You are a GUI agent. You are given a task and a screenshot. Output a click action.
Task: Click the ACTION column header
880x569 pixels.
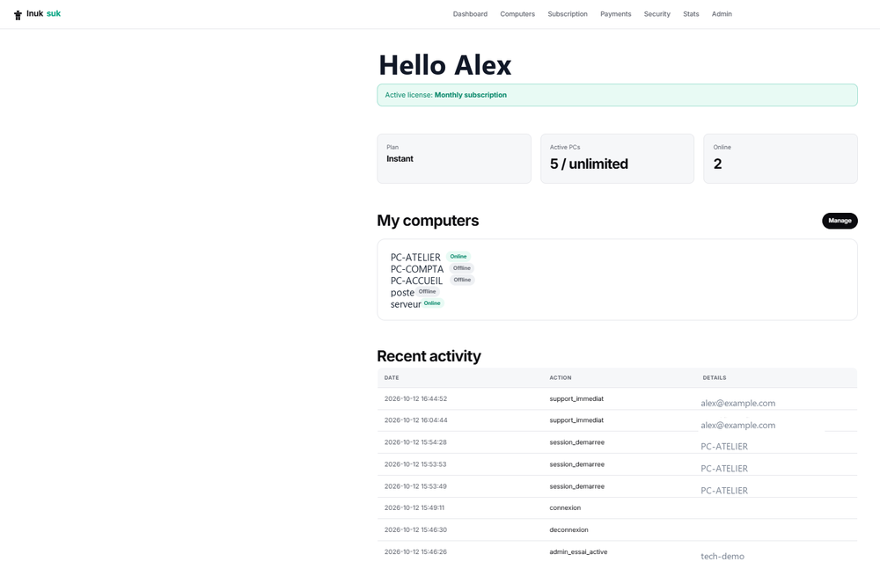point(560,377)
